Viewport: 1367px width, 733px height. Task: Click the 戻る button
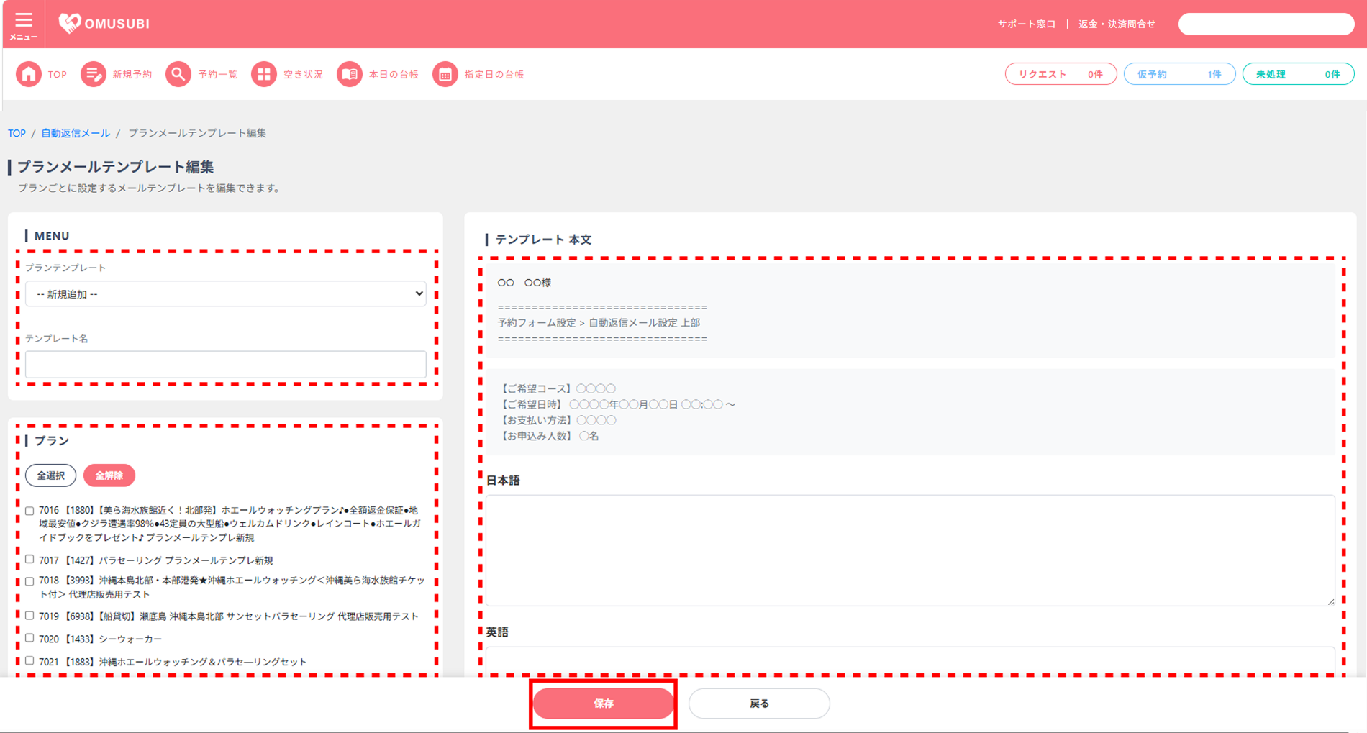759,704
